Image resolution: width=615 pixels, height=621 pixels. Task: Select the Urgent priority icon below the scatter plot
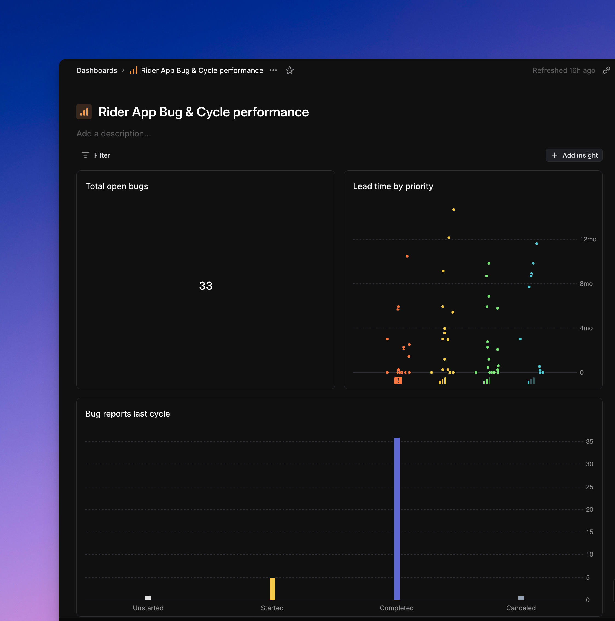[x=398, y=381]
